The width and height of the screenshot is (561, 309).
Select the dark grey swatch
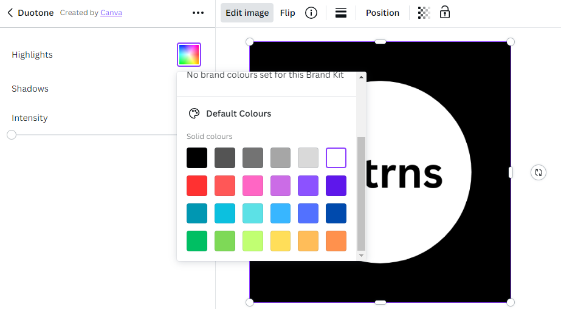pos(225,158)
